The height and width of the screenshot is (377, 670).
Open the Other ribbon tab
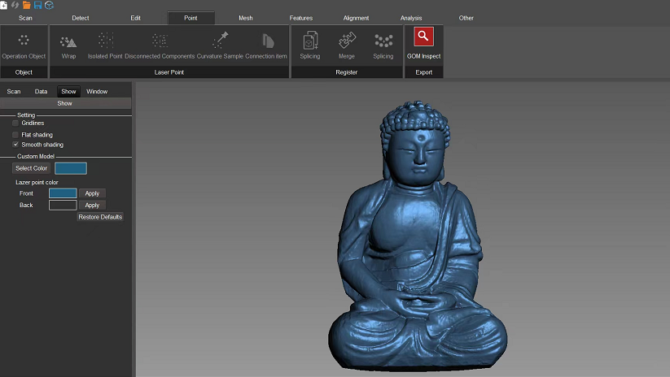point(466,18)
